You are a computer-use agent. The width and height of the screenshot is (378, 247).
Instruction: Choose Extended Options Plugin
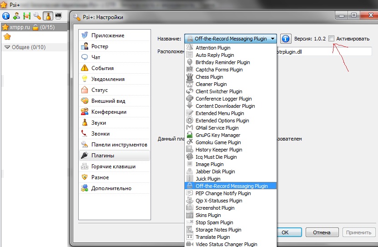(x=231, y=121)
